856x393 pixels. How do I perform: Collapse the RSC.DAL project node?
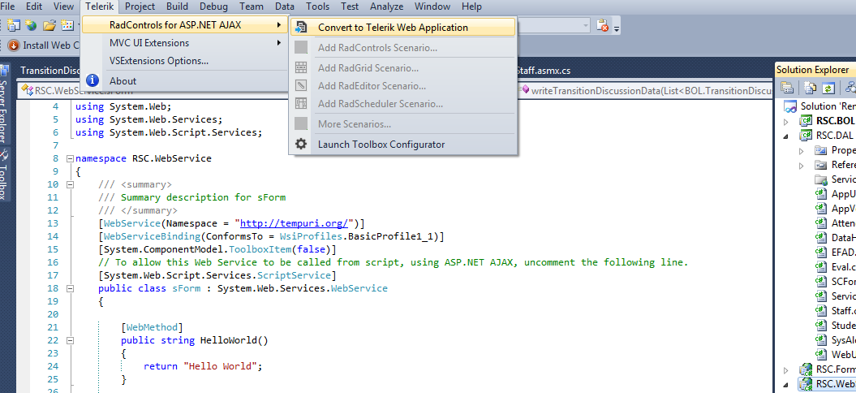(786, 136)
